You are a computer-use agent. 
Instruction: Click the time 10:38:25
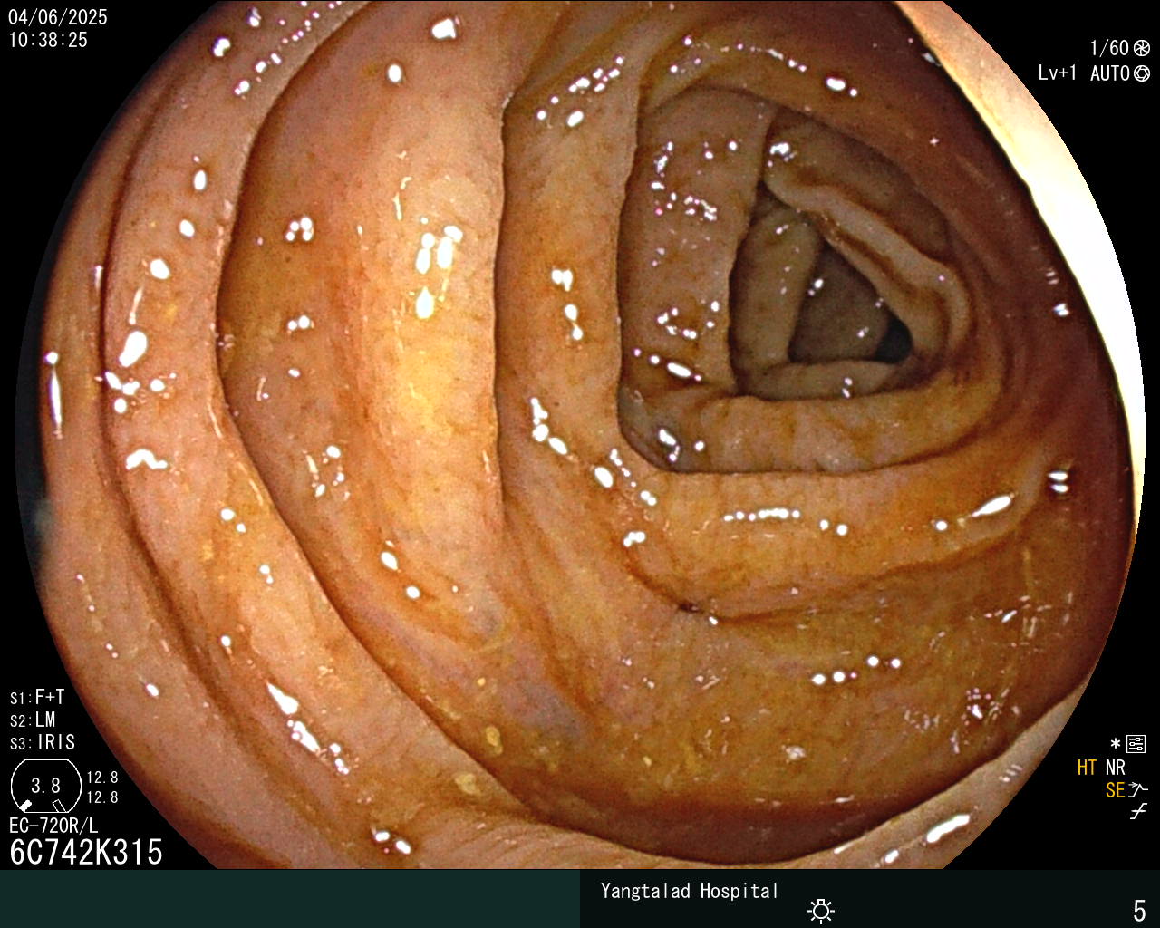tap(48, 40)
